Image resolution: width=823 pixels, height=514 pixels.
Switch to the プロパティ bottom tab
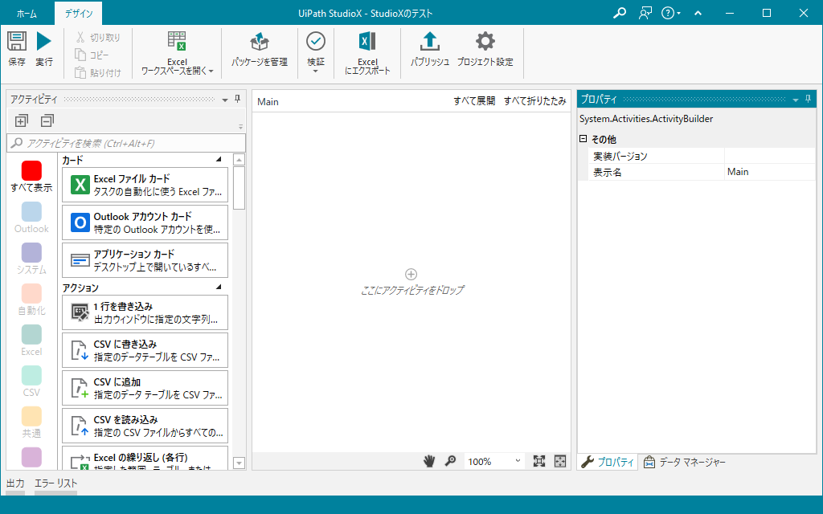click(x=608, y=462)
